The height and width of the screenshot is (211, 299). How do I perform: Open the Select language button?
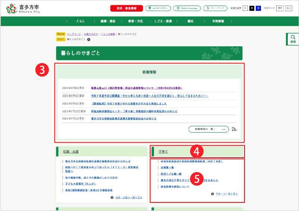click(x=187, y=8)
